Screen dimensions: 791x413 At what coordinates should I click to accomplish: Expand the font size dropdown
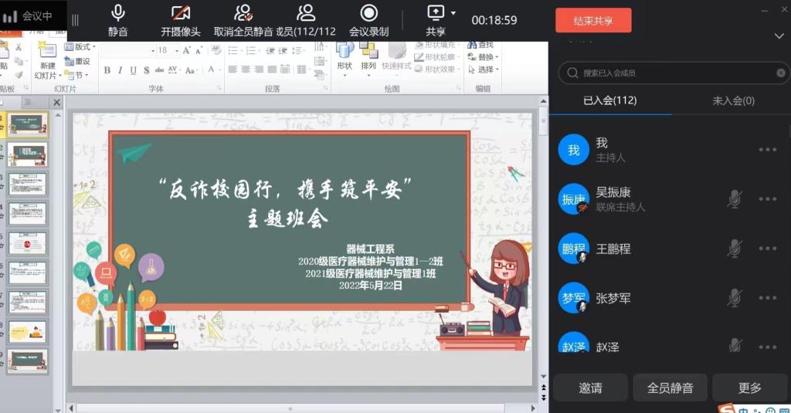(173, 50)
